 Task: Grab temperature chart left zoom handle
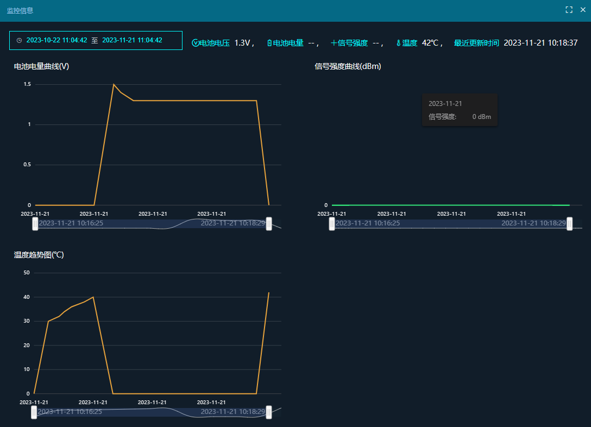34,412
